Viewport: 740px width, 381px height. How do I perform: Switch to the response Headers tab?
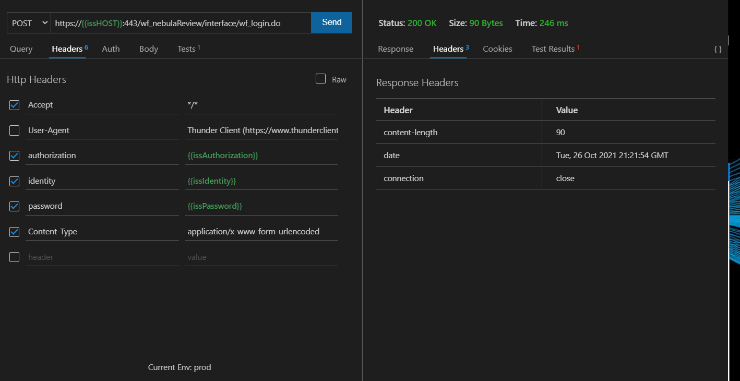click(447, 49)
